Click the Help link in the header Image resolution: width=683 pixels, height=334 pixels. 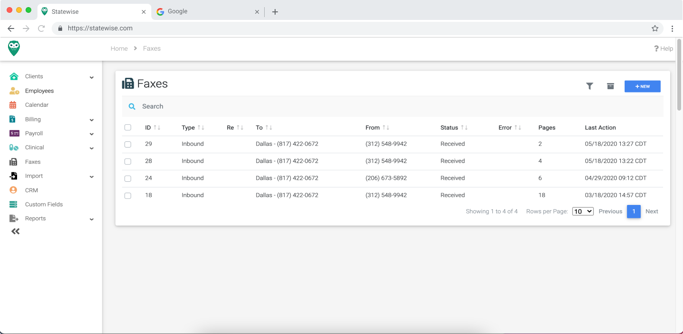[x=663, y=48]
